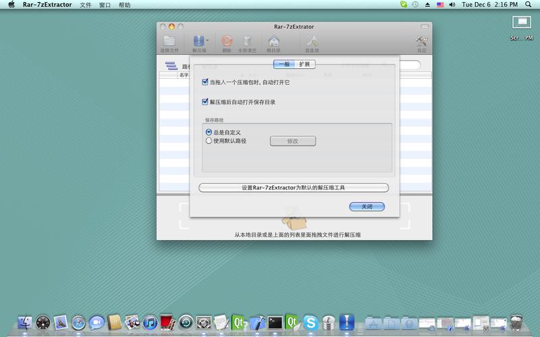Click the green status icon in menu bar
540x337 pixels.
click(404, 5)
